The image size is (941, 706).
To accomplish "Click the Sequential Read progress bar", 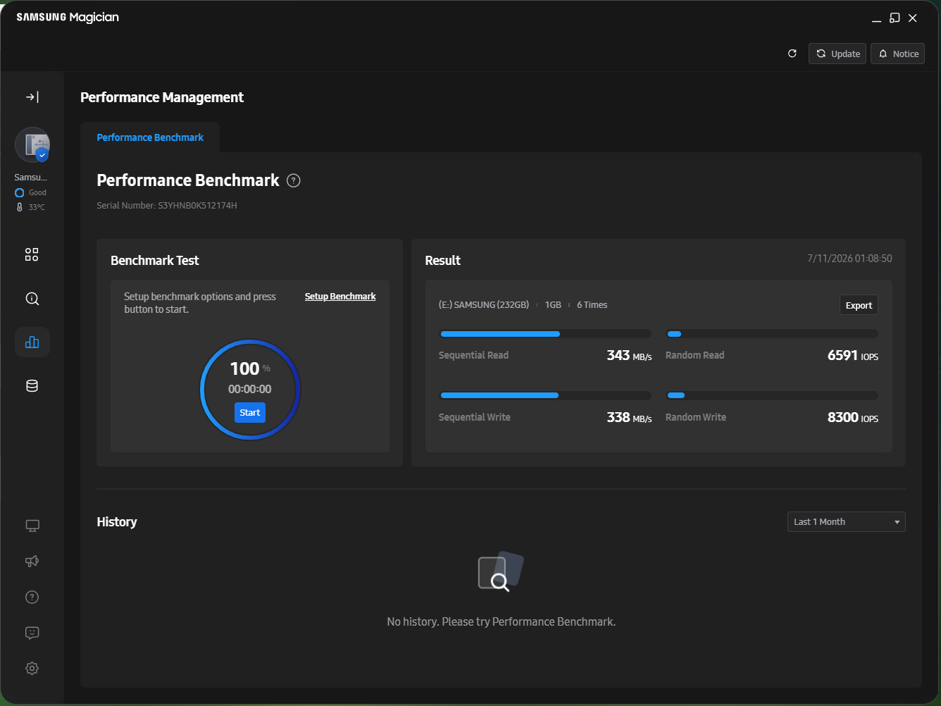I will click(545, 334).
